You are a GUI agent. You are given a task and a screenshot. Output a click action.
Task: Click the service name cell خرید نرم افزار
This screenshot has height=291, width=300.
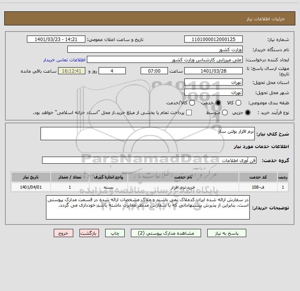[x=183, y=187]
